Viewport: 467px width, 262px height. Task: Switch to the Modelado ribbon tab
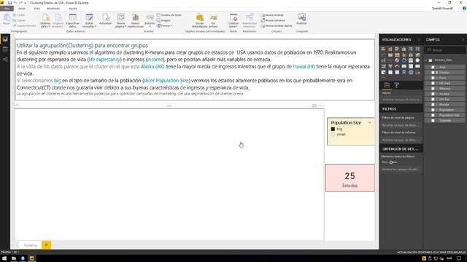coord(53,8)
